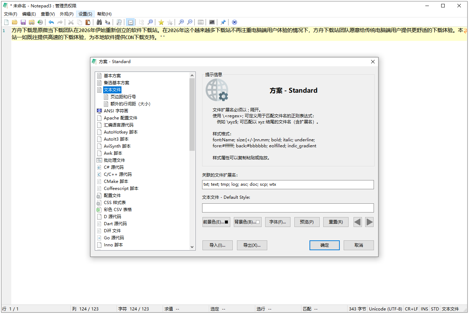
Task: Open the 查看(V) menu
Action: pos(48,14)
